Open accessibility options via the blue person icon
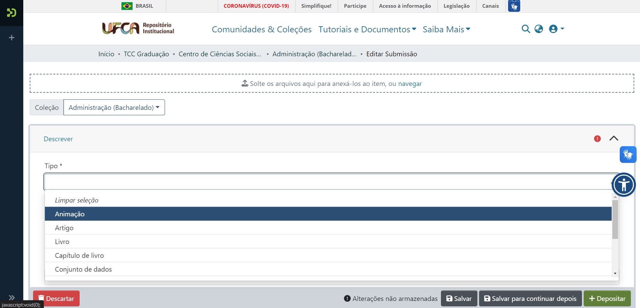Viewport: 640px width, 308px height. coord(624,185)
